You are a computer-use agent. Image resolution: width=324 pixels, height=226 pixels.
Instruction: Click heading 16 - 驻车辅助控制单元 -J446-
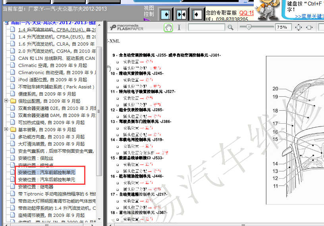[x=137, y=176]
